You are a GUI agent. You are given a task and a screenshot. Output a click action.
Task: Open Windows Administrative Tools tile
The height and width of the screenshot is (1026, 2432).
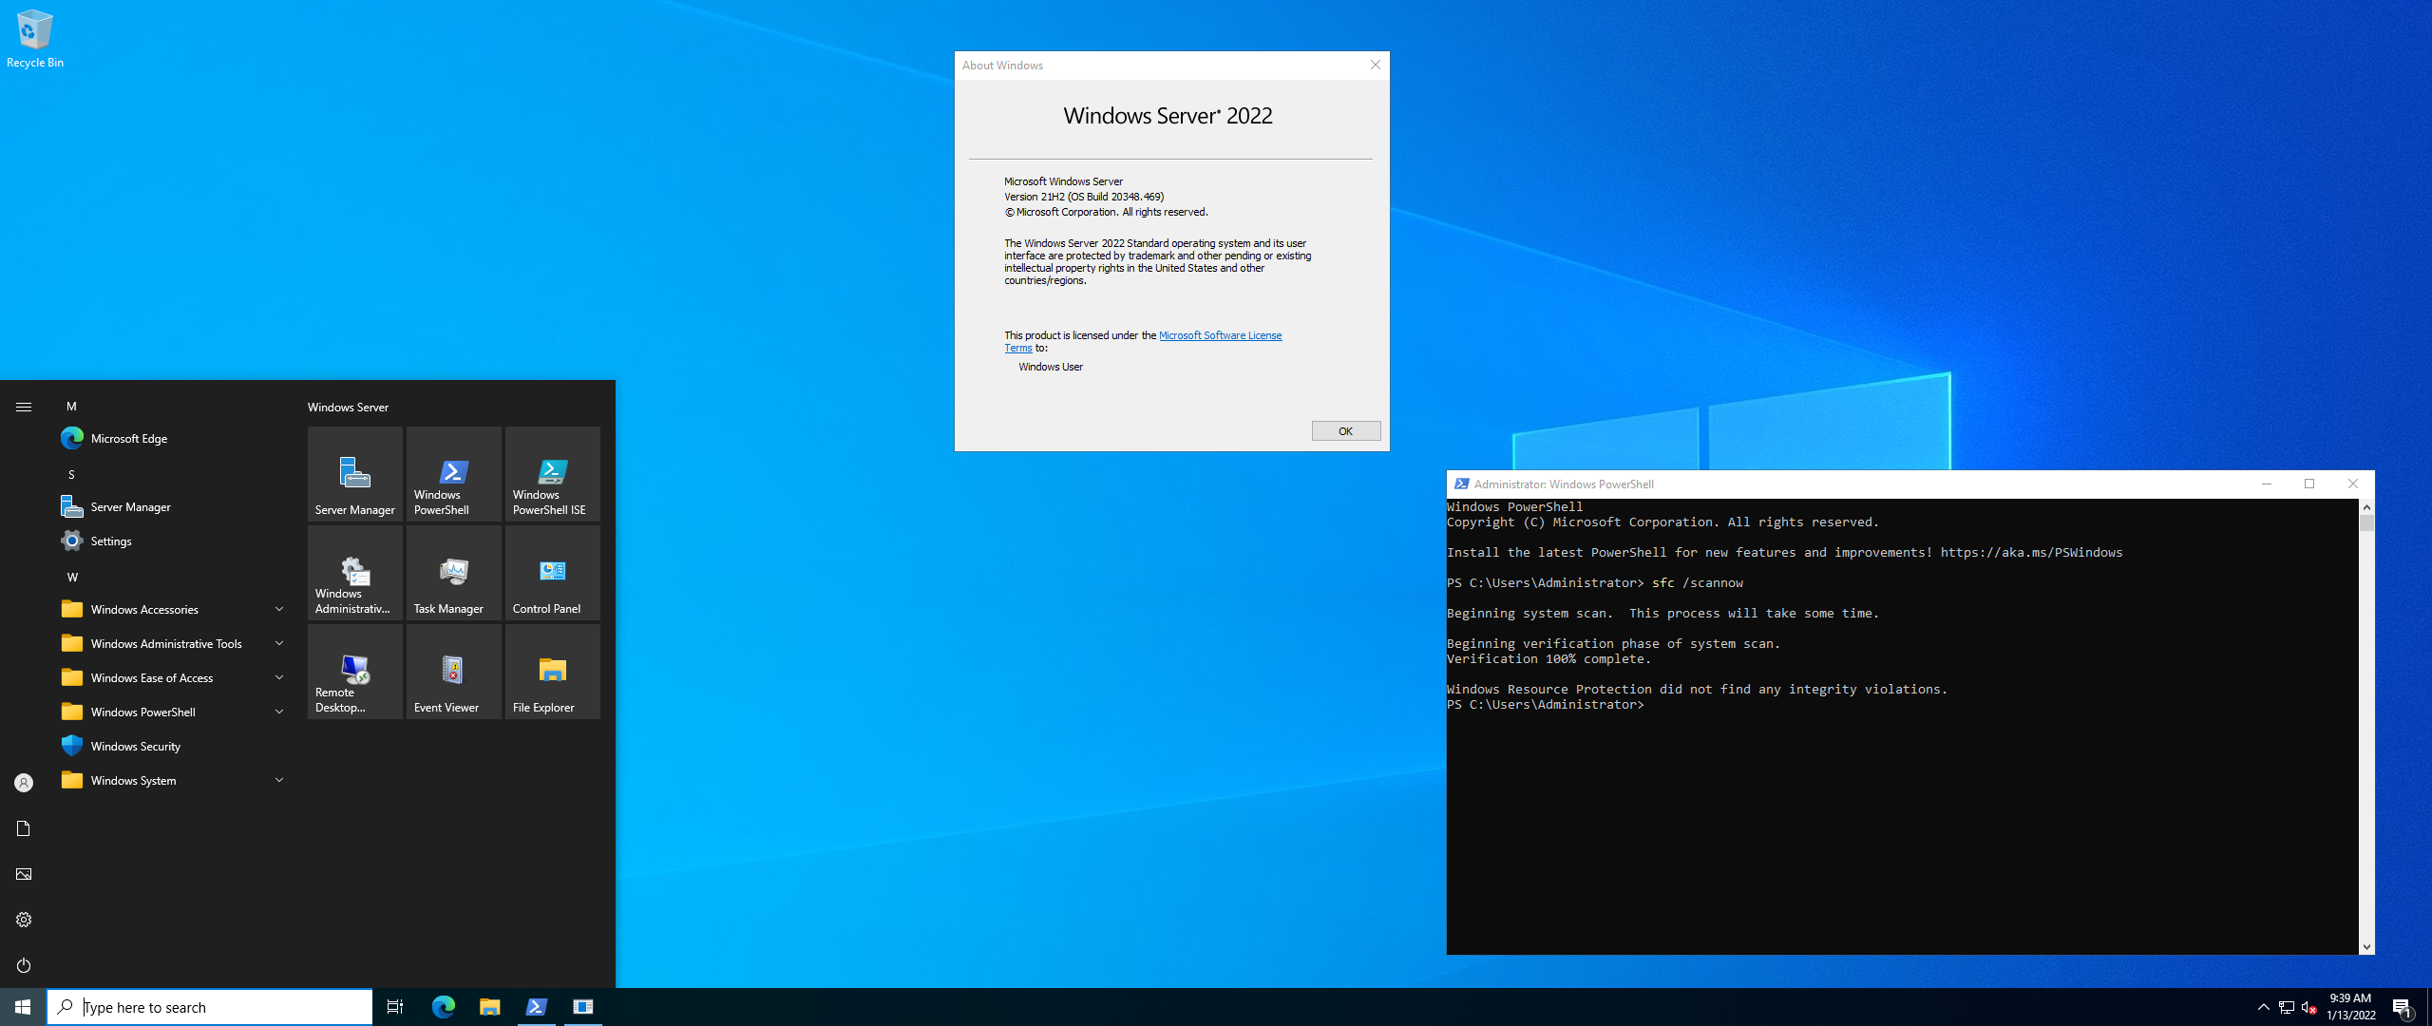[x=355, y=572]
